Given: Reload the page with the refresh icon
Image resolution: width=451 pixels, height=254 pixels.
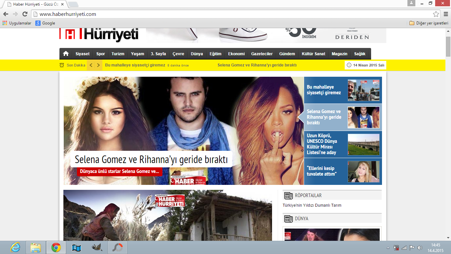Looking at the screenshot, I should click(25, 14).
